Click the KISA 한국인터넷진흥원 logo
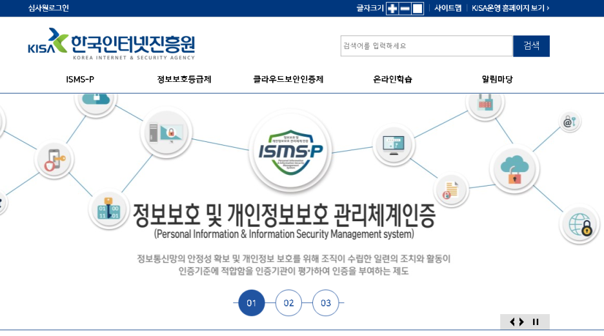Image resolution: width=604 pixels, height=336 pixels. 112,44
